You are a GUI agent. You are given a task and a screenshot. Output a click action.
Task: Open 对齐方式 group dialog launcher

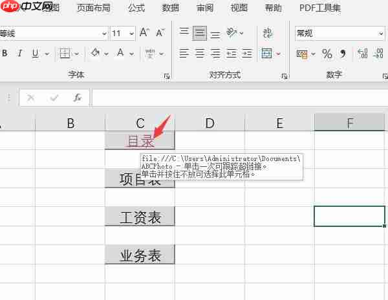coord(284,76)
